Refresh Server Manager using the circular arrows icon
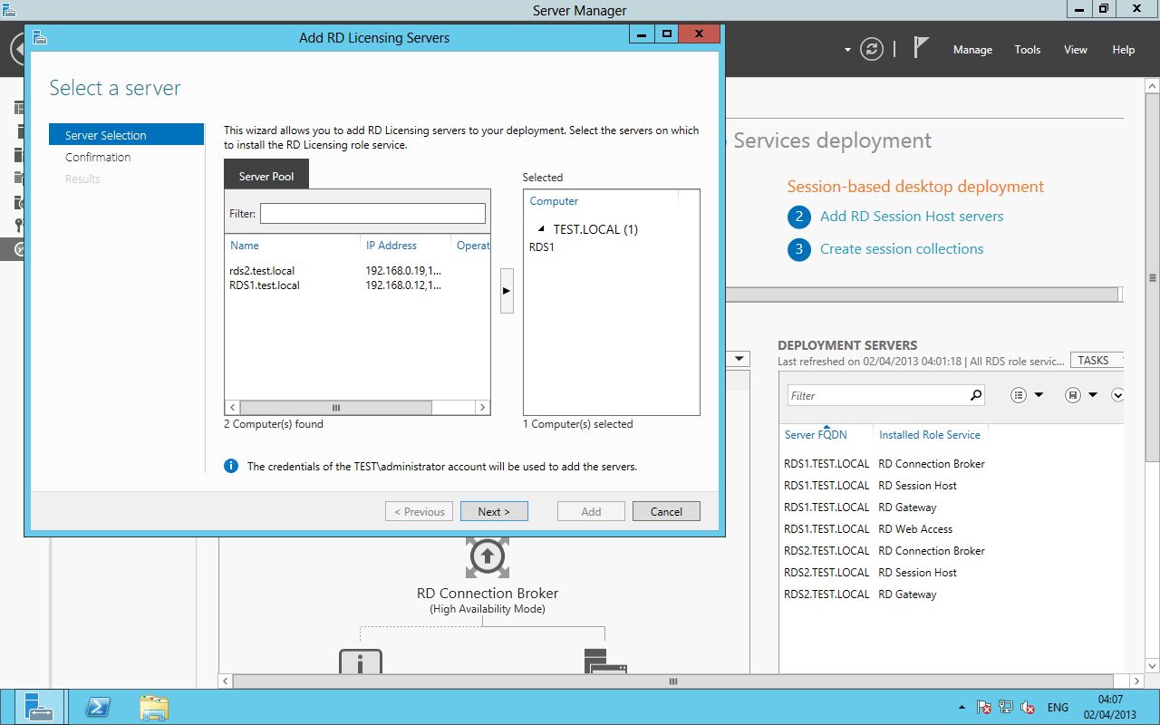This screenshot has width=1160, height=725. pos(872,49)
